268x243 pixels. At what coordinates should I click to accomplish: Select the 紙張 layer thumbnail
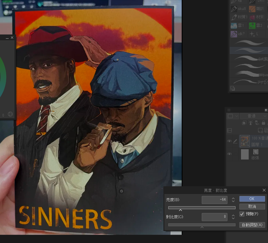click(x=245, y=154)
